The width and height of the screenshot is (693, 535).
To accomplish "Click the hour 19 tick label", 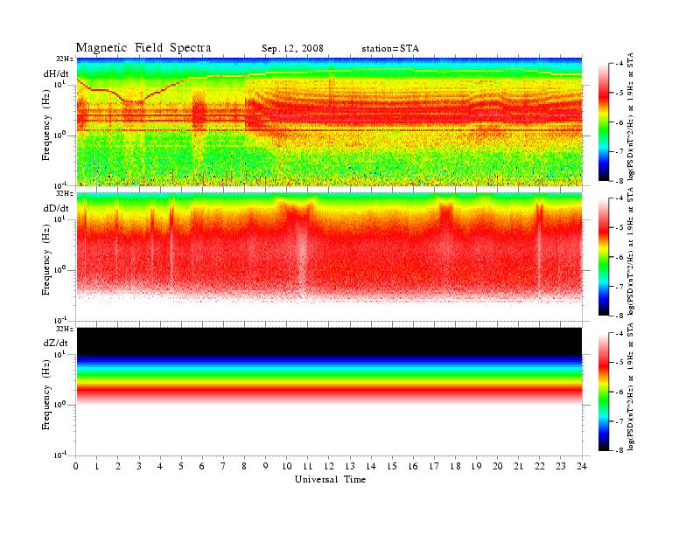I will 476,466.
